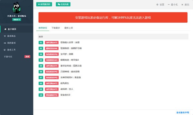Click the 开通会员 游戏畅玩 text

pyautogui.click(x=17, y=16)
